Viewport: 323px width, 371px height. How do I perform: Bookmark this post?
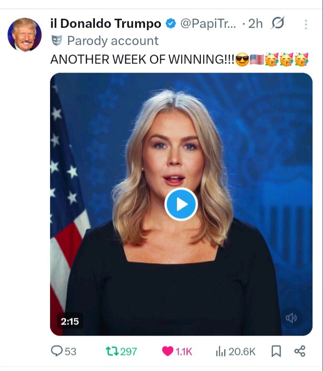[x=276, y=351]
